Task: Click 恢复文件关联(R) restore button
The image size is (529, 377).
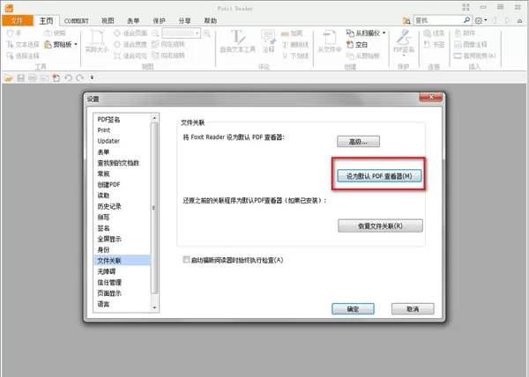Action: pyautogui.click(x=380, y=225)
